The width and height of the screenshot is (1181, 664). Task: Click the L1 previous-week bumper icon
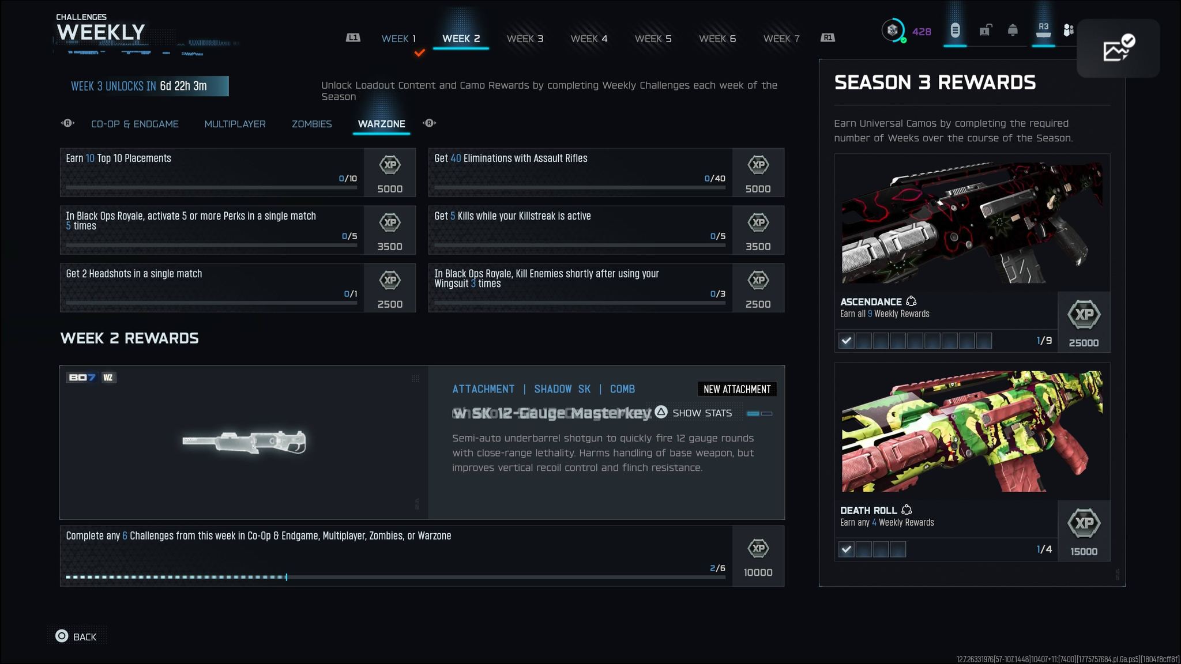tap(353, 37)
